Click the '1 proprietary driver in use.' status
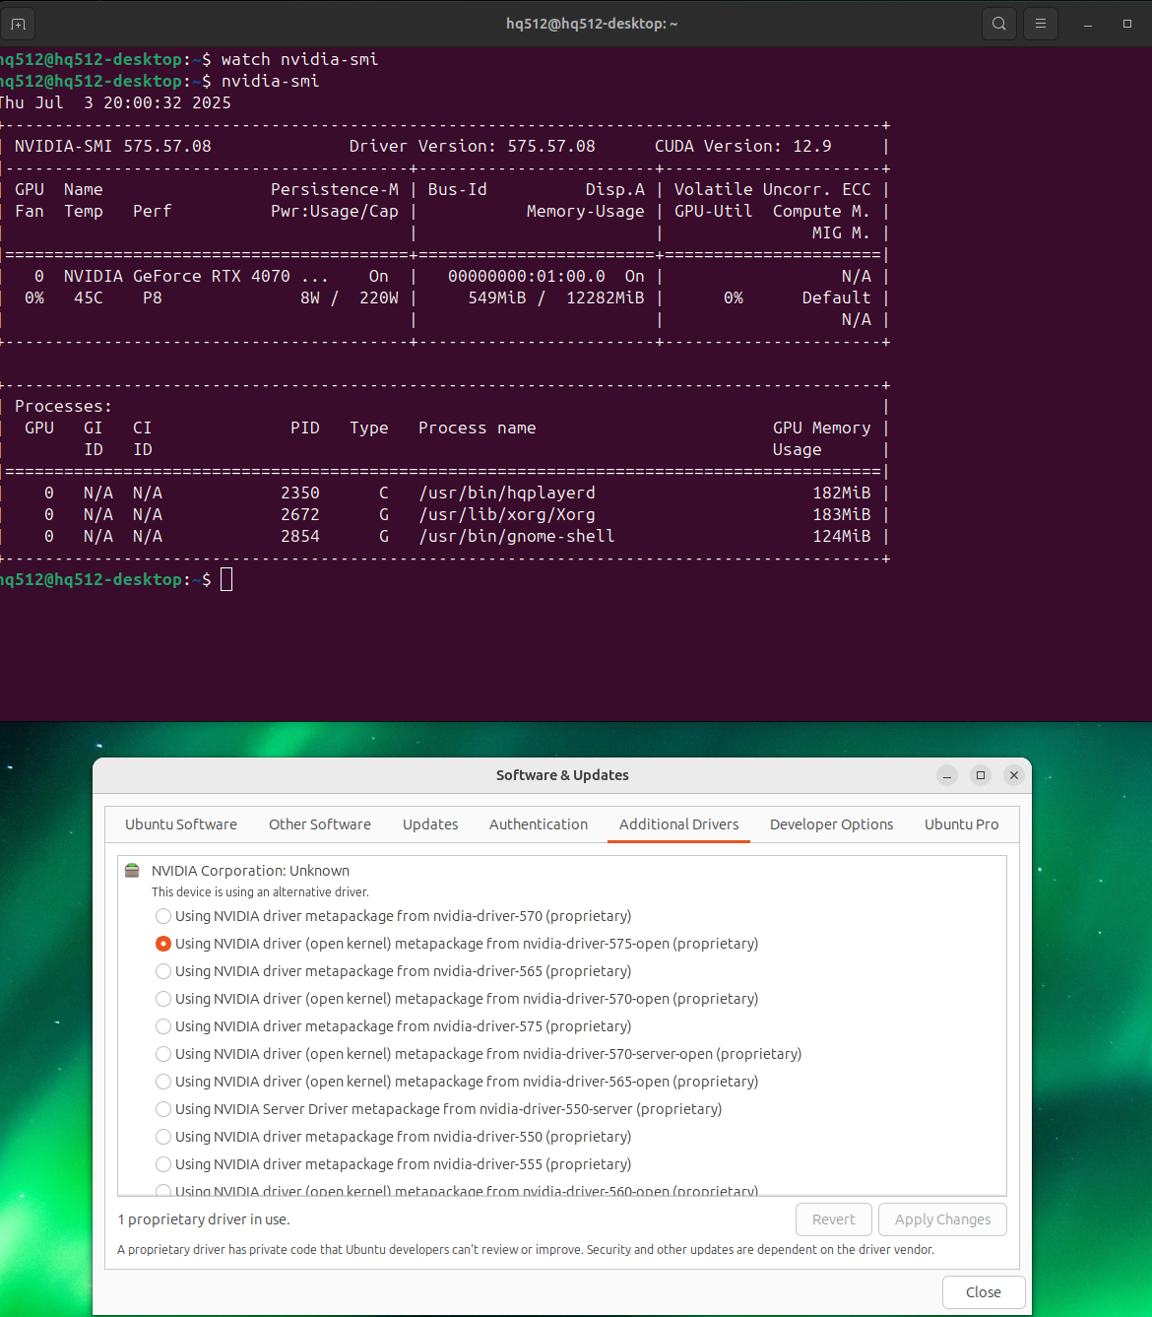Viewport: 1152px width, 1317px height. coord(204,1219)
